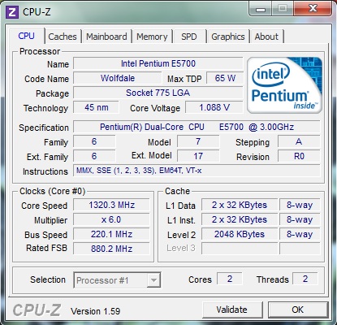Click the empty Level 3 size field
Viewport: 337px width, 325px height.
(x=240, y=249)
